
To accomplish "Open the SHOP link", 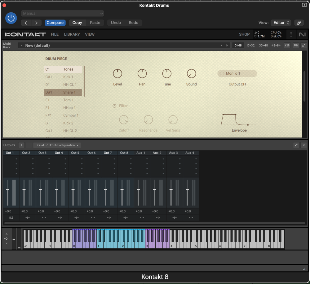I will pyautogui.click(x=244, y=34).
